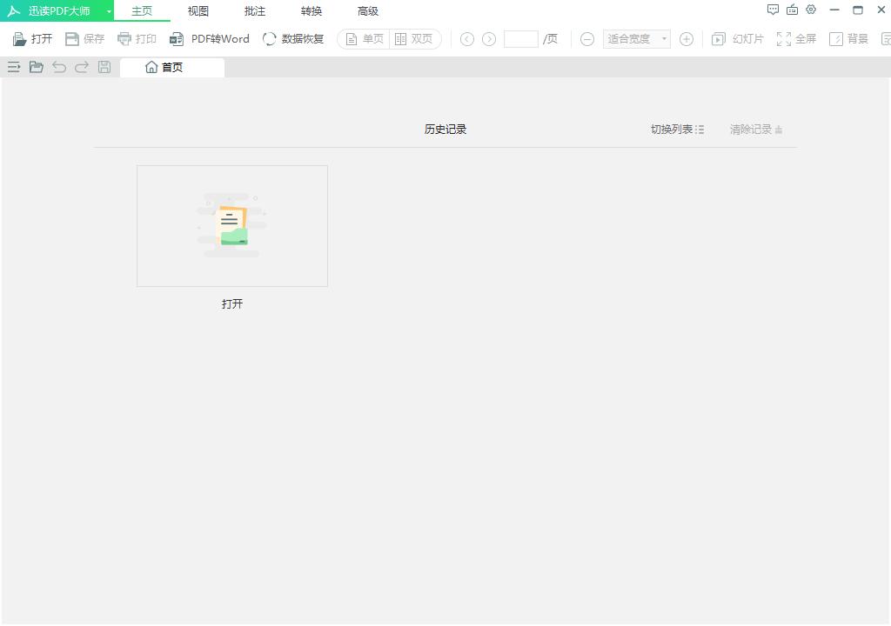The height and width of the screenshot is (626, 891).
Task: Click 清除记录 to clear history
Action: (x=755, y=130)
